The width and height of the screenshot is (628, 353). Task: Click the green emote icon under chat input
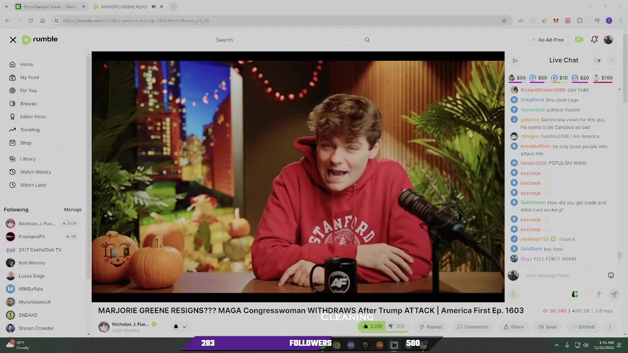[575, 294]
